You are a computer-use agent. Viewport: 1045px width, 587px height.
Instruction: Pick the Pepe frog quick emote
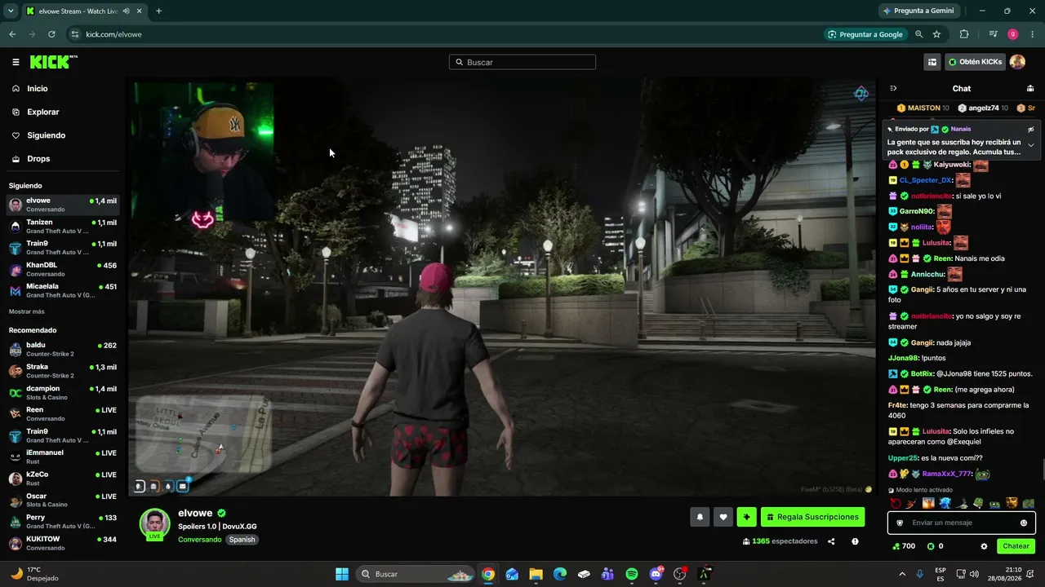tap(978, 503)
